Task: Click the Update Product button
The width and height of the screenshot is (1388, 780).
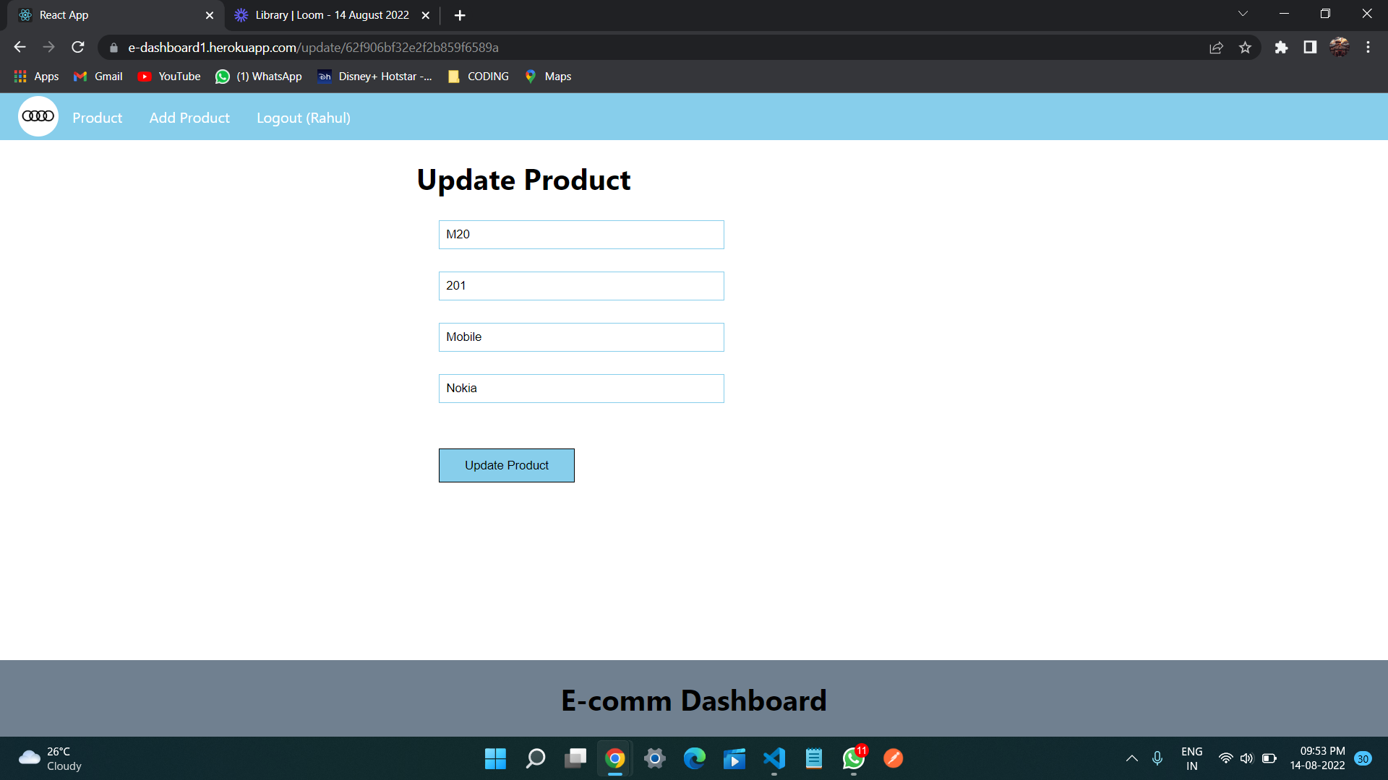Action: 506,465
